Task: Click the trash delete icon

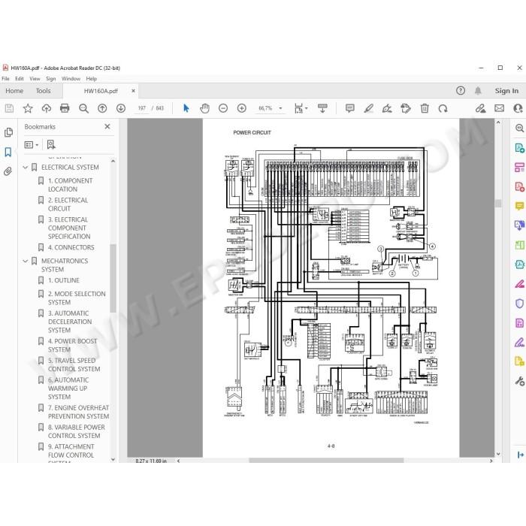Action: pos(425,108)
